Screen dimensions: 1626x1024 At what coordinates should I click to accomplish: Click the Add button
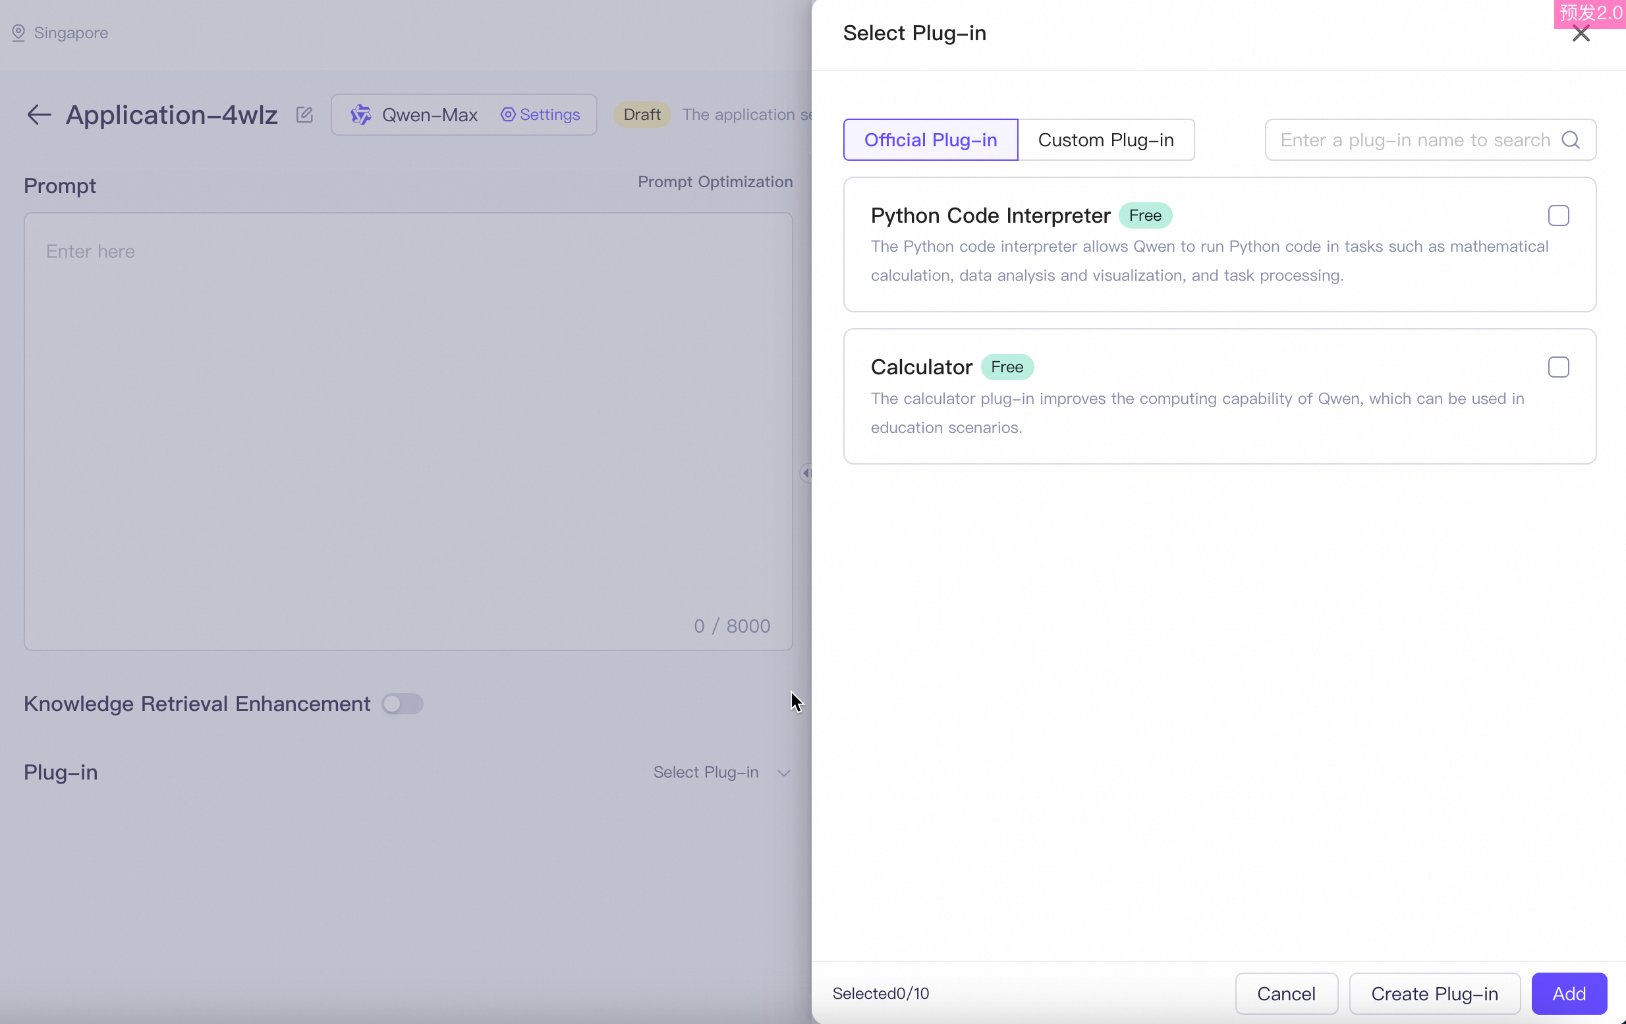coord(1568,993)
